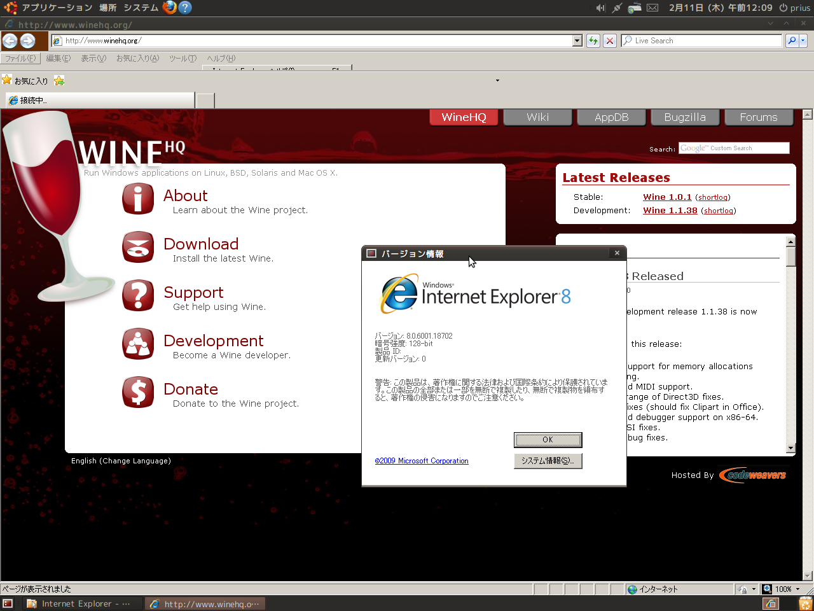Click the CodeWeavers hosted-by logo
The height and width of the screenshot is (611, 814).
(x=753, y=475)
